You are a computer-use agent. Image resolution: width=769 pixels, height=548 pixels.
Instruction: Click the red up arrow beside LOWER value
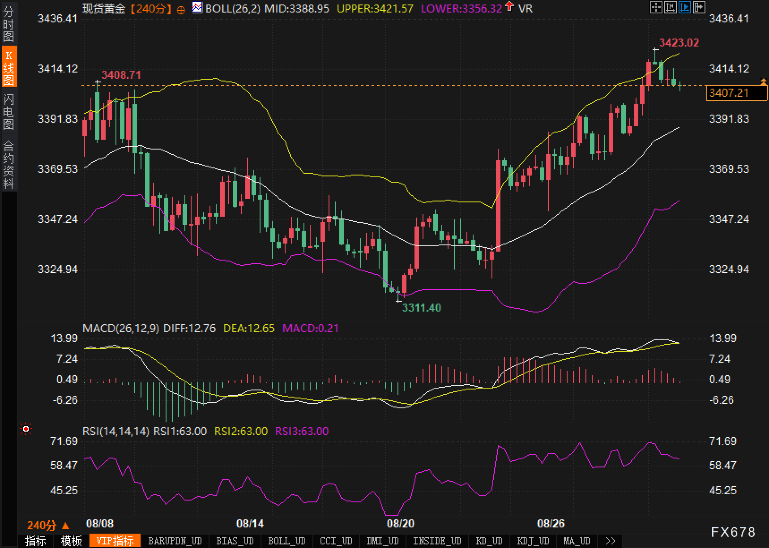pos(509,7)
